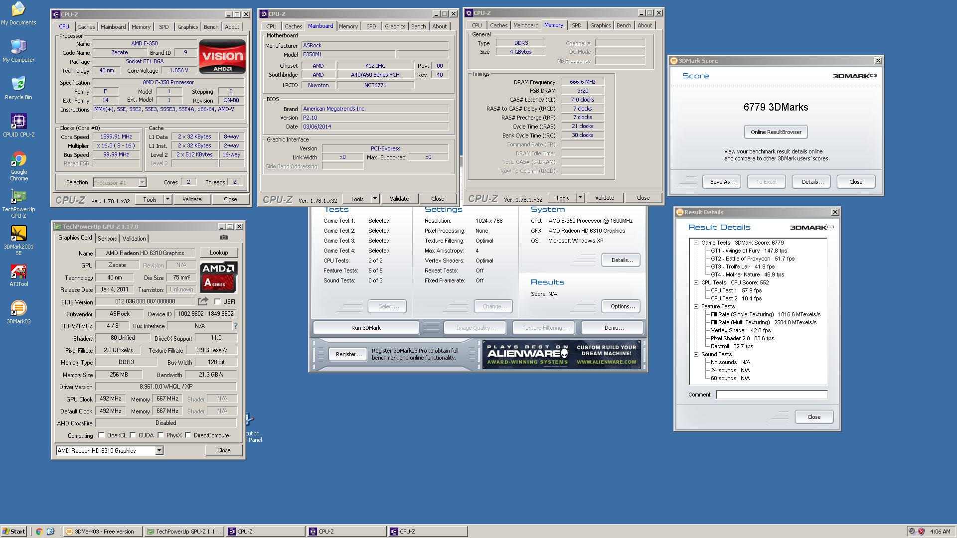Launch ATITool desktop shortcut
The width and height of the screenshot is (957, 538).
click(x=18, y=275)
